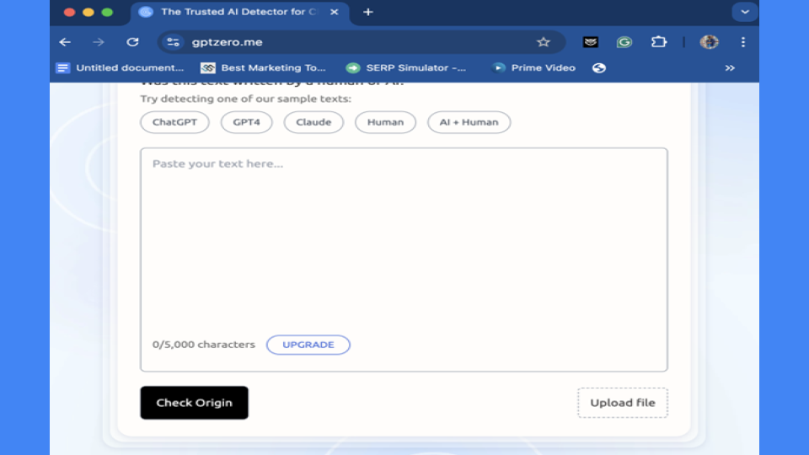Open the Best Marketing To... bookmark
The width and height of the screenshot is (809, 455).
(x=263, y=68)
